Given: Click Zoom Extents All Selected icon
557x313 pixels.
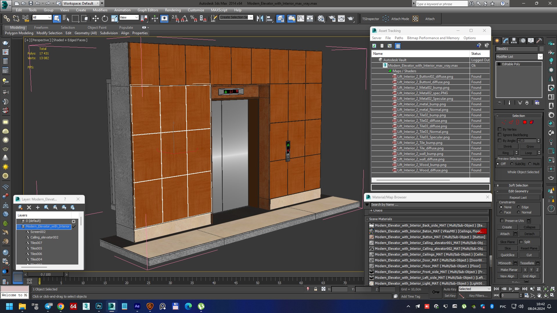Looking at the screenshot, I should tap(553, 289).
